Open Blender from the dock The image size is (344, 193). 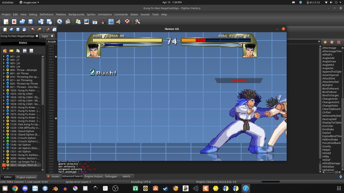pyautogui.click(x=55, y=188)
